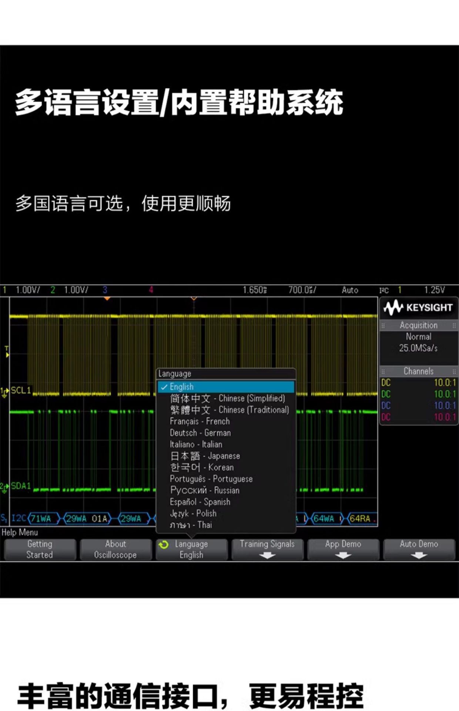Open the Acquisition panel header

pos(419,325)
